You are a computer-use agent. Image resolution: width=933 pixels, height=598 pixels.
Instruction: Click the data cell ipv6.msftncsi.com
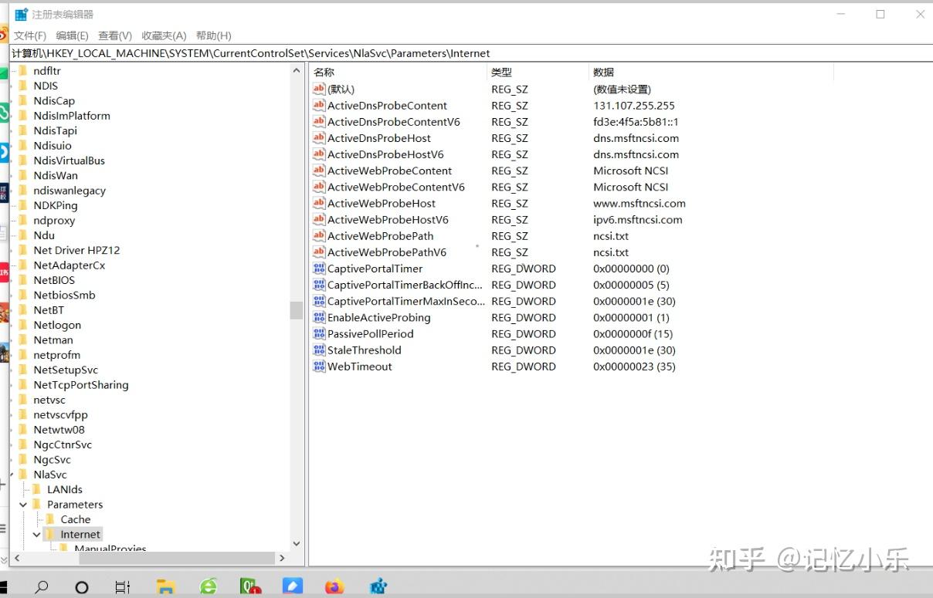[637, 219]
